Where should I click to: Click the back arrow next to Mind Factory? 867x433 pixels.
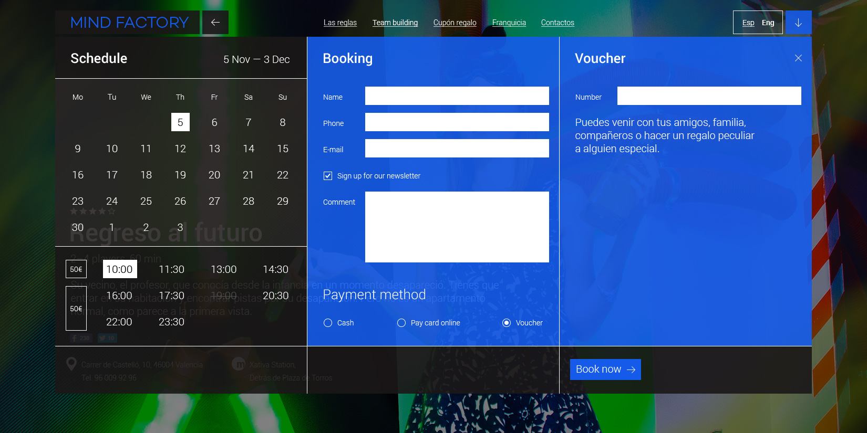point(215,23)
